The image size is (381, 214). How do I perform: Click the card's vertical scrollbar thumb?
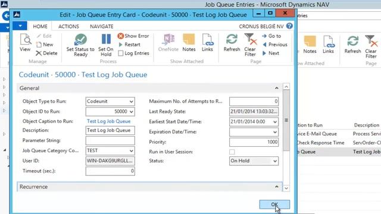tap(286, 120)
